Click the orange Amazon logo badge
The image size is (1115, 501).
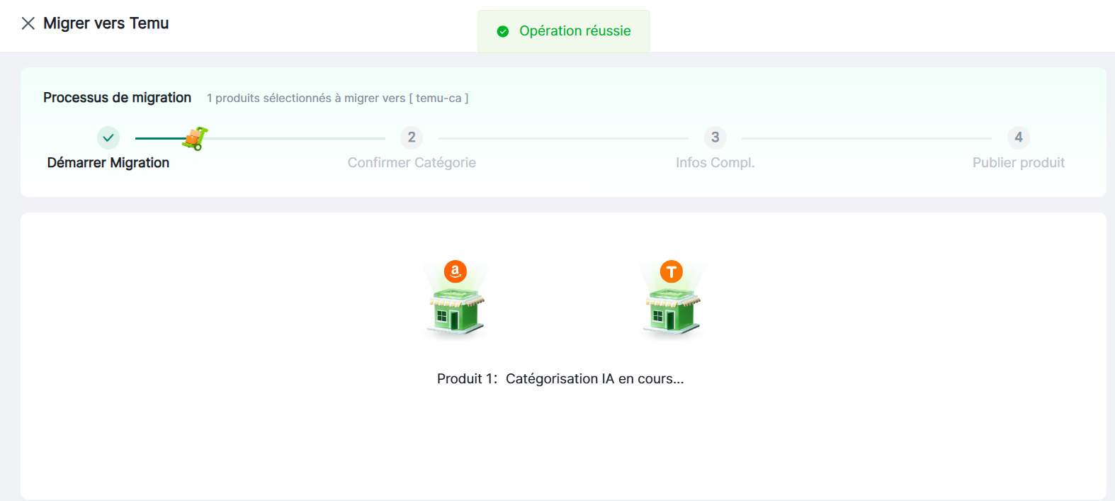click(x=455, y=271)
